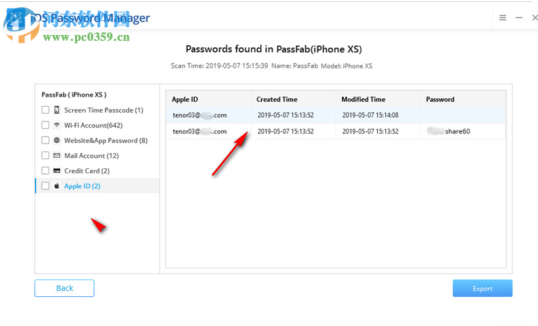Show Wi-Fi Account(642) list

pyautogui.click(x=93, y=125)
